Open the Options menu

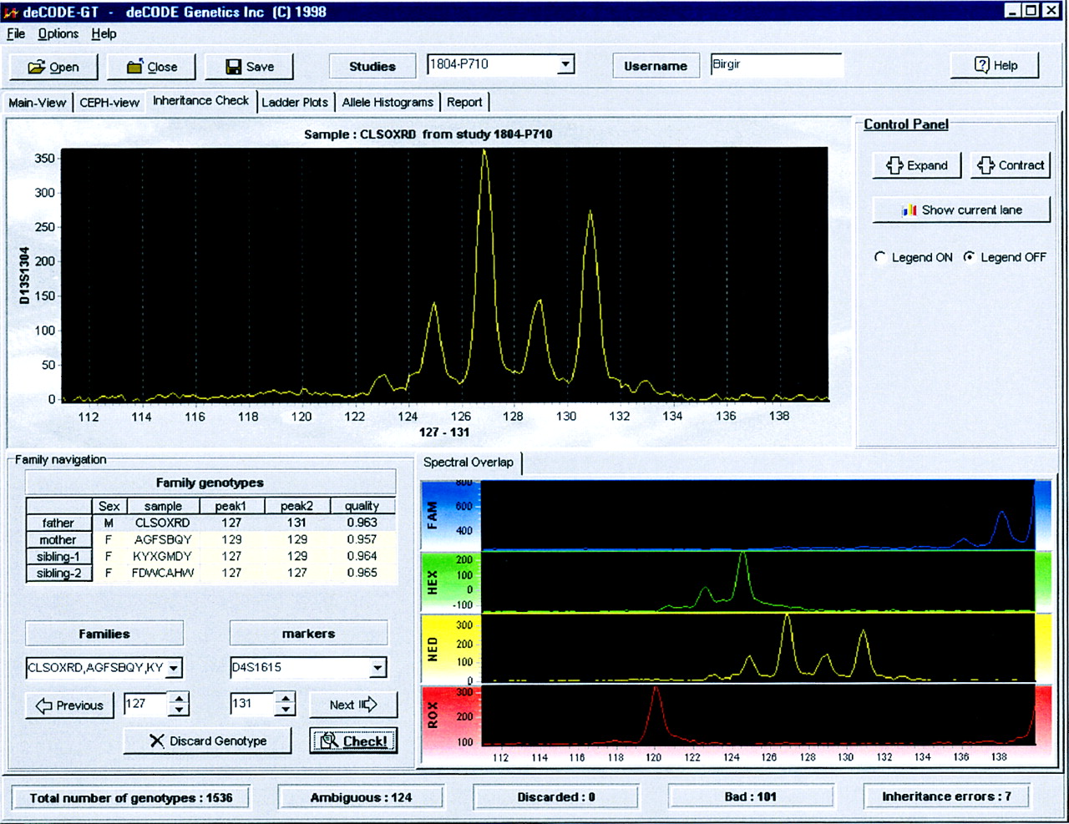point(58,33)
